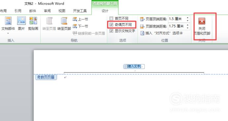
Task: Select the [键入文字] header placeholder
Action: (134, 66)
